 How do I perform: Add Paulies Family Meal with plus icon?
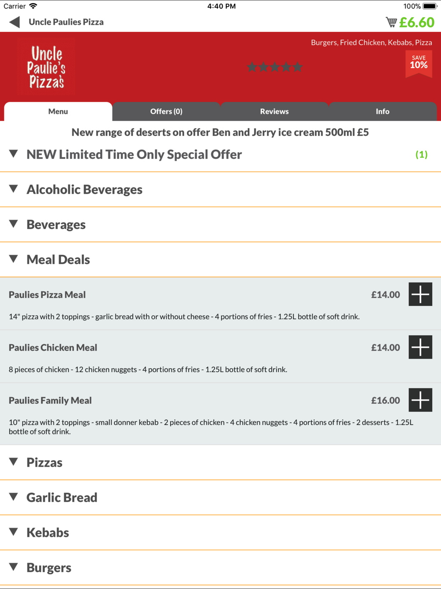[420, 400]
